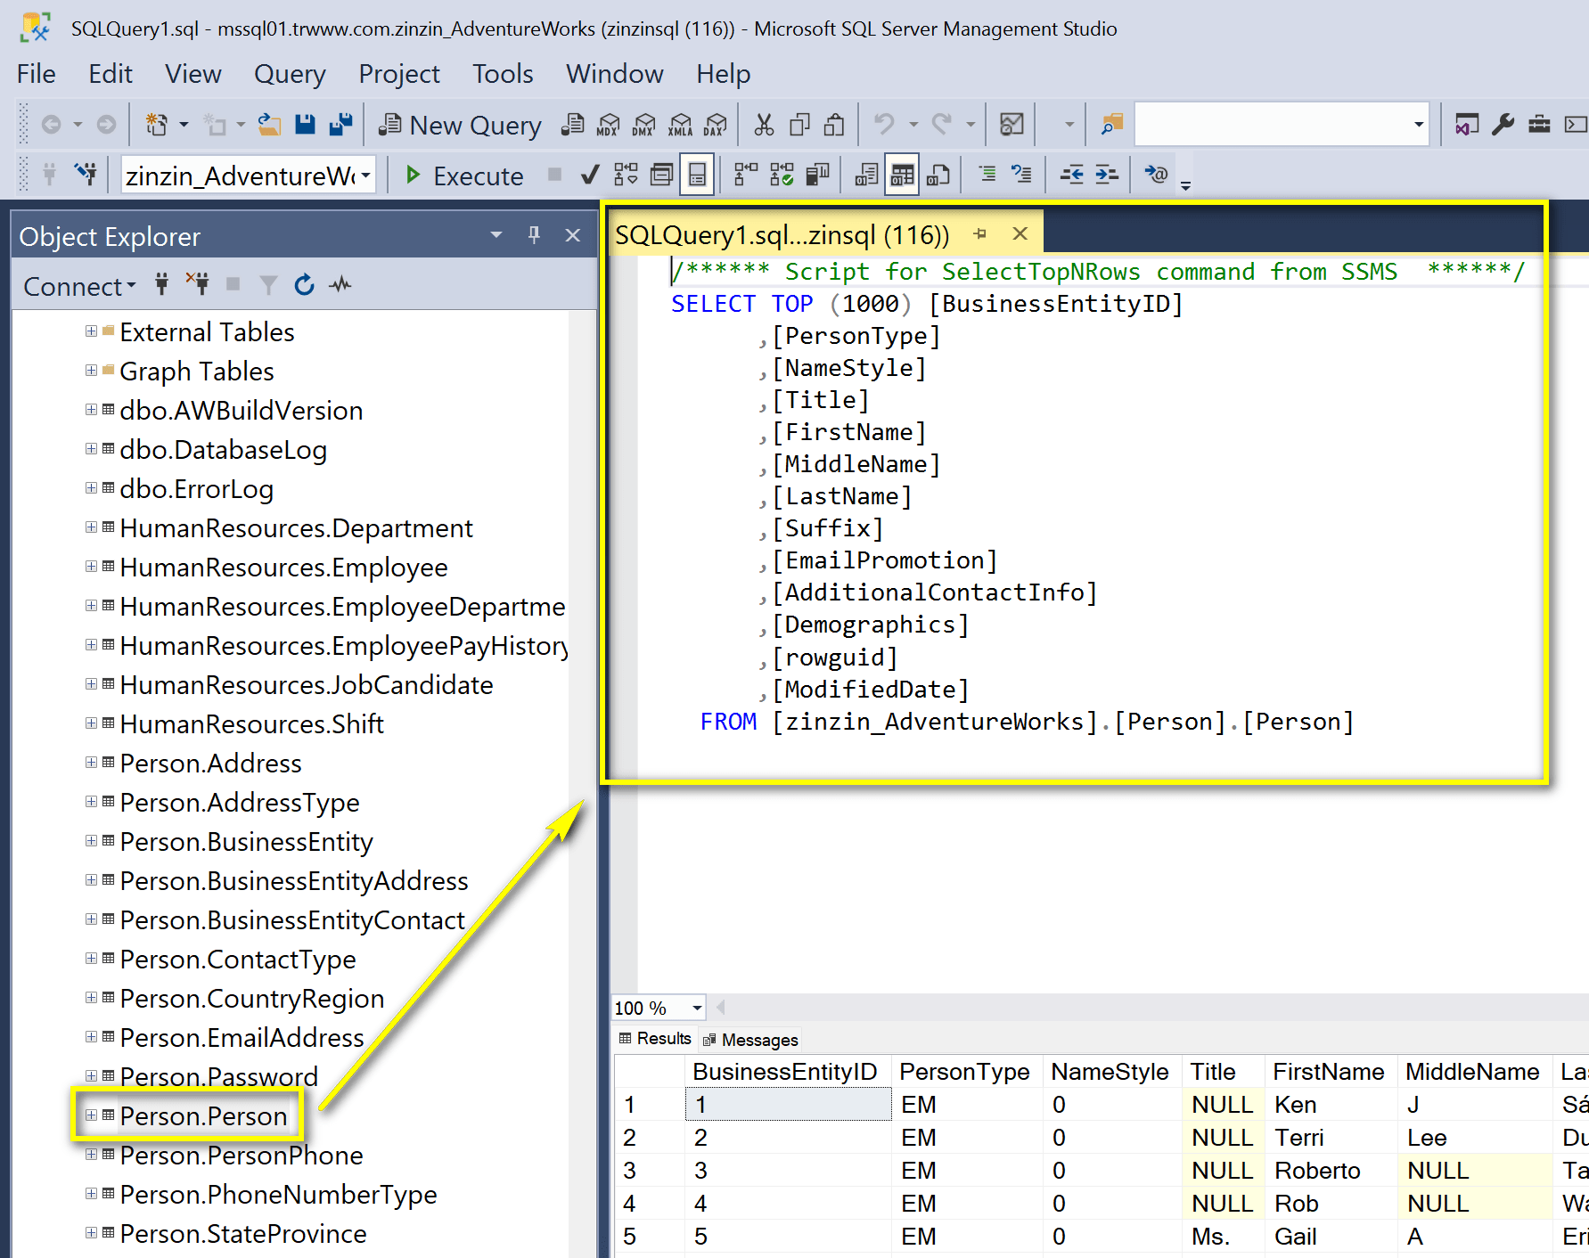Switch to the Messages tab
Viewport: 1589px width, 1258px height.
click(750, 1040)
